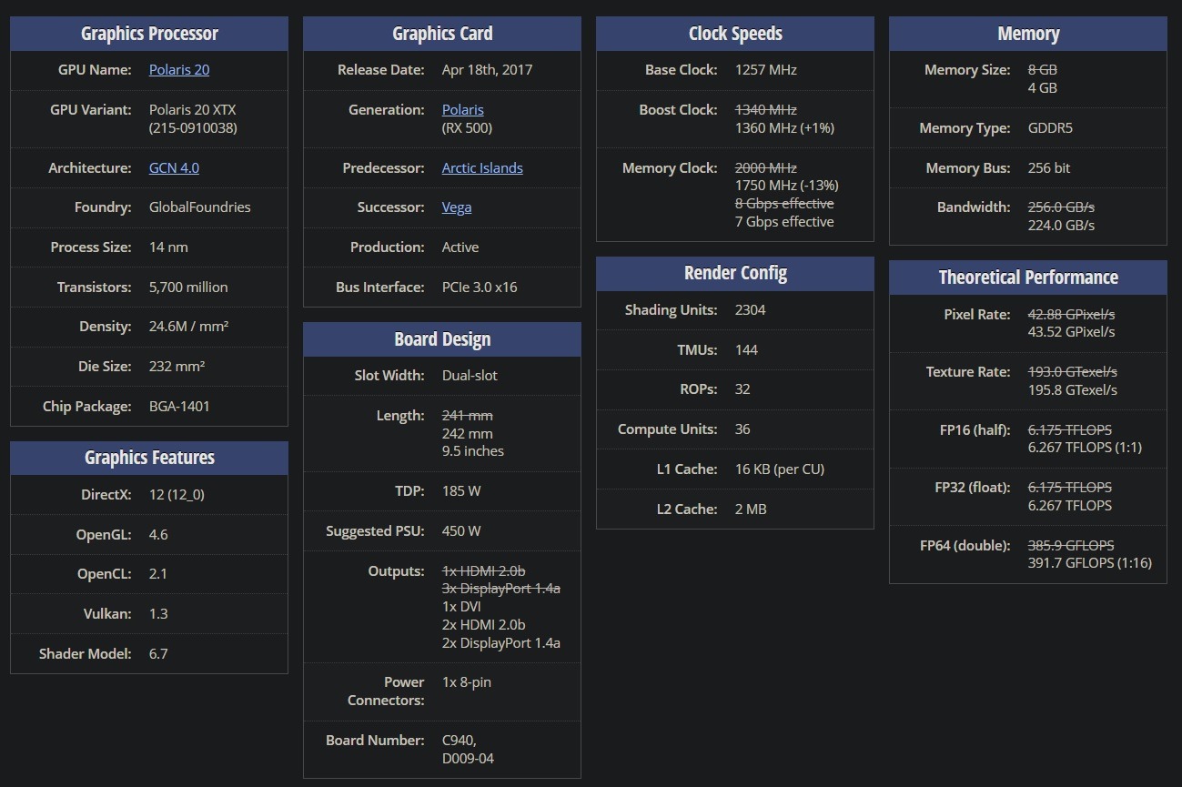
Task: Select the Clock Speeds section header
Action: tap(735, 34)
